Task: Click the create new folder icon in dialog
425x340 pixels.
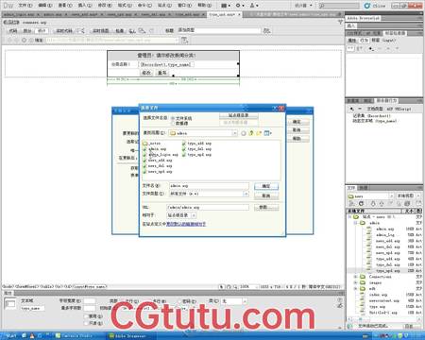Action: coord(259,133)
